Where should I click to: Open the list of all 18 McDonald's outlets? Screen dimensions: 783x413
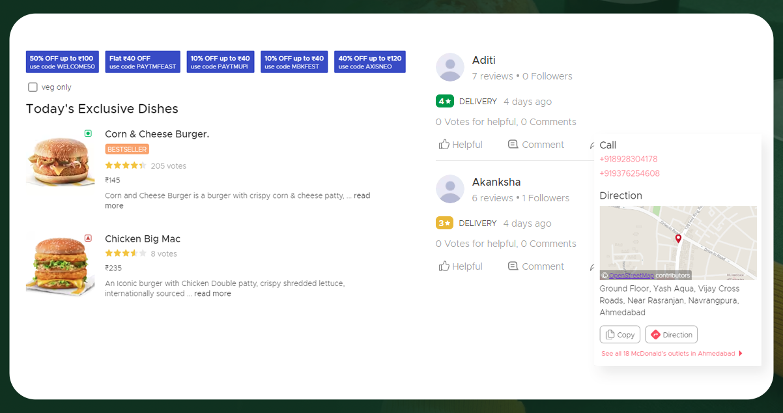pos(668,353)
